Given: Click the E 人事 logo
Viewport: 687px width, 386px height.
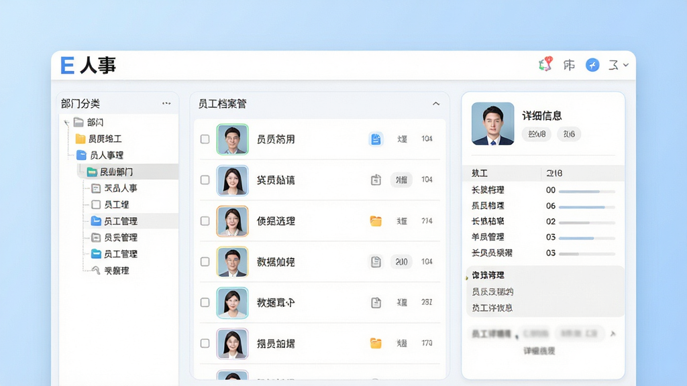Looking at the screenshot, I should [88, 66].
